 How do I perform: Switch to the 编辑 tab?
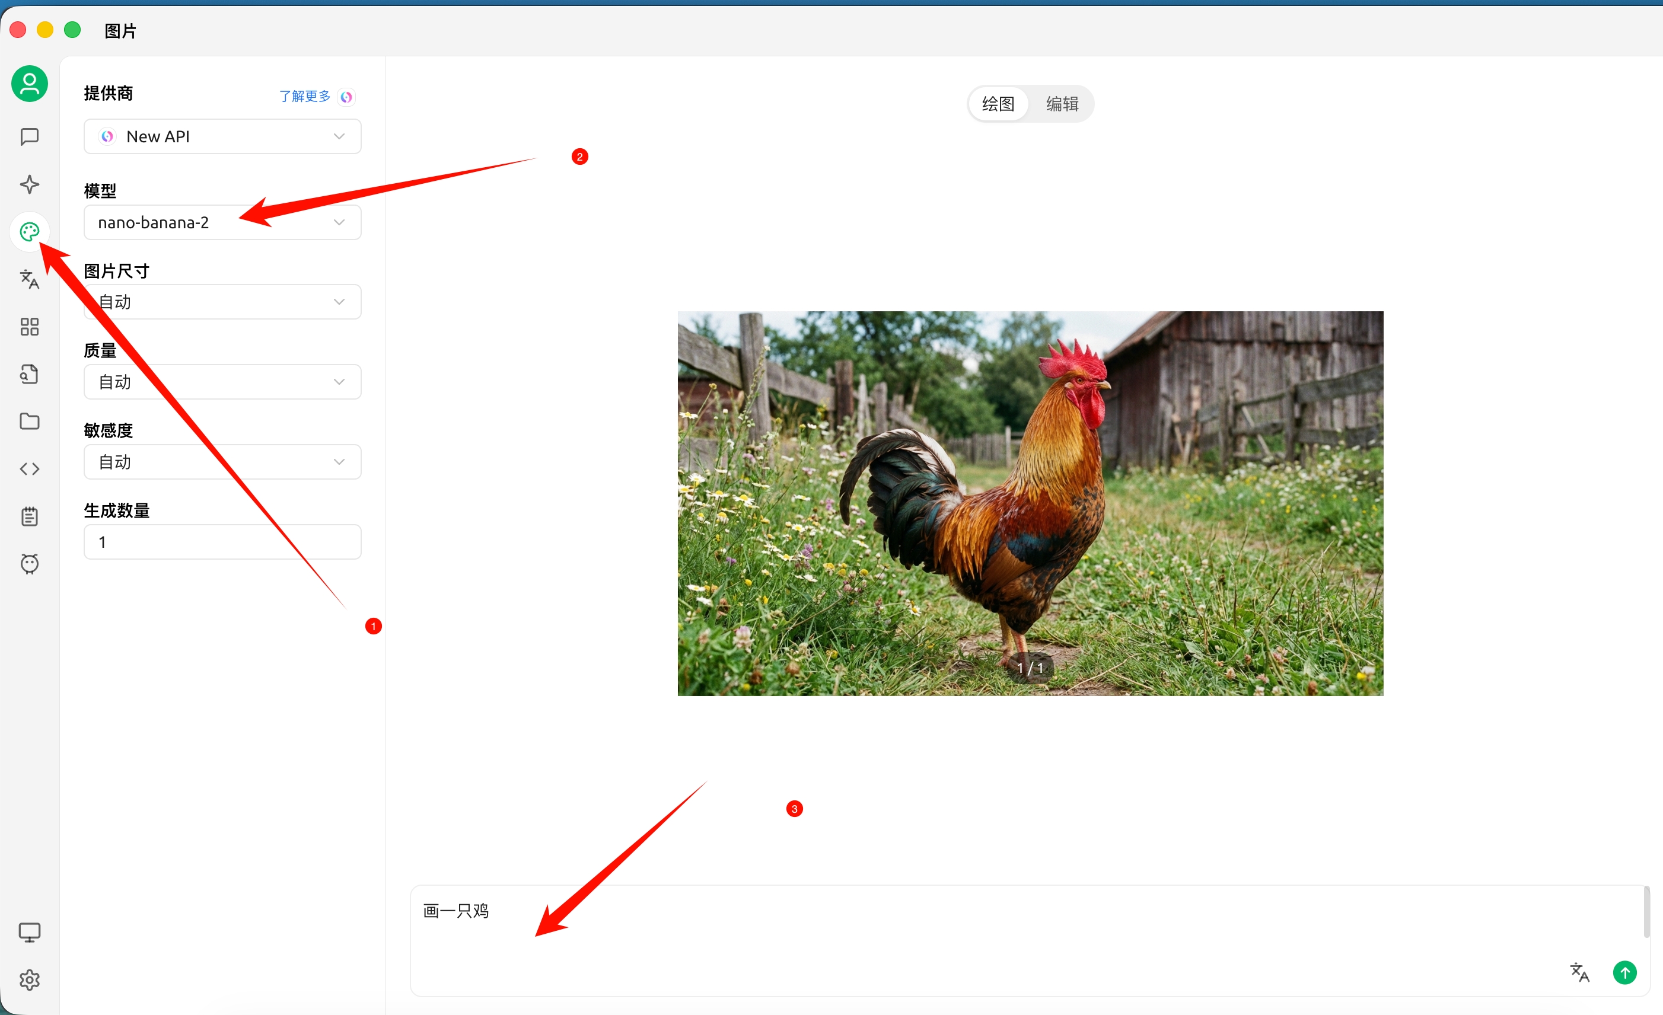coord(1062,104)
